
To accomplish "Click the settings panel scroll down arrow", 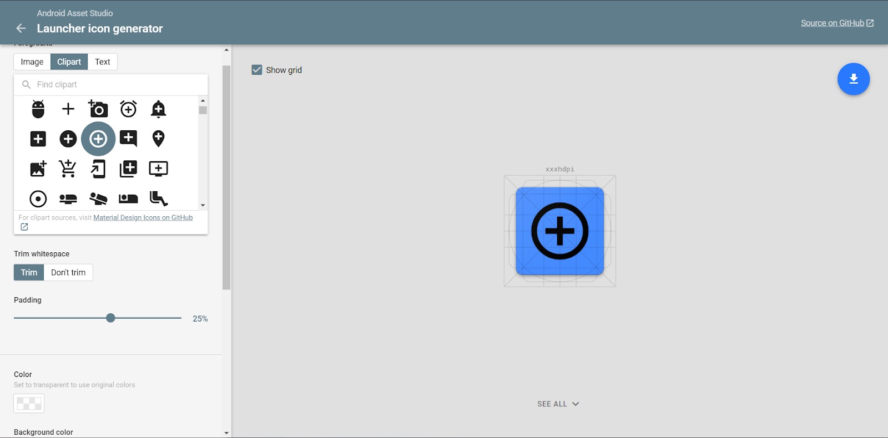I will tap(226, 433).
